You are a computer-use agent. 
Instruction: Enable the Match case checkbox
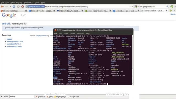tap(68, 97)
